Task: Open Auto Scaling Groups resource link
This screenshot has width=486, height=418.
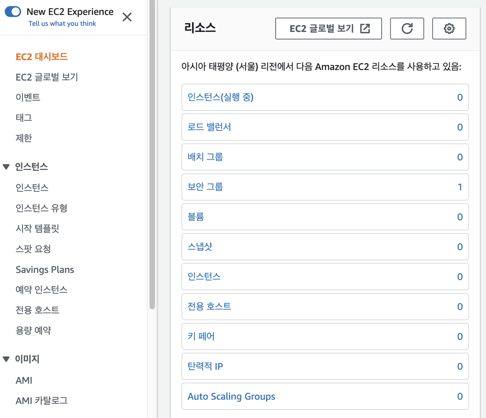Action: click(x=231, y=396)
